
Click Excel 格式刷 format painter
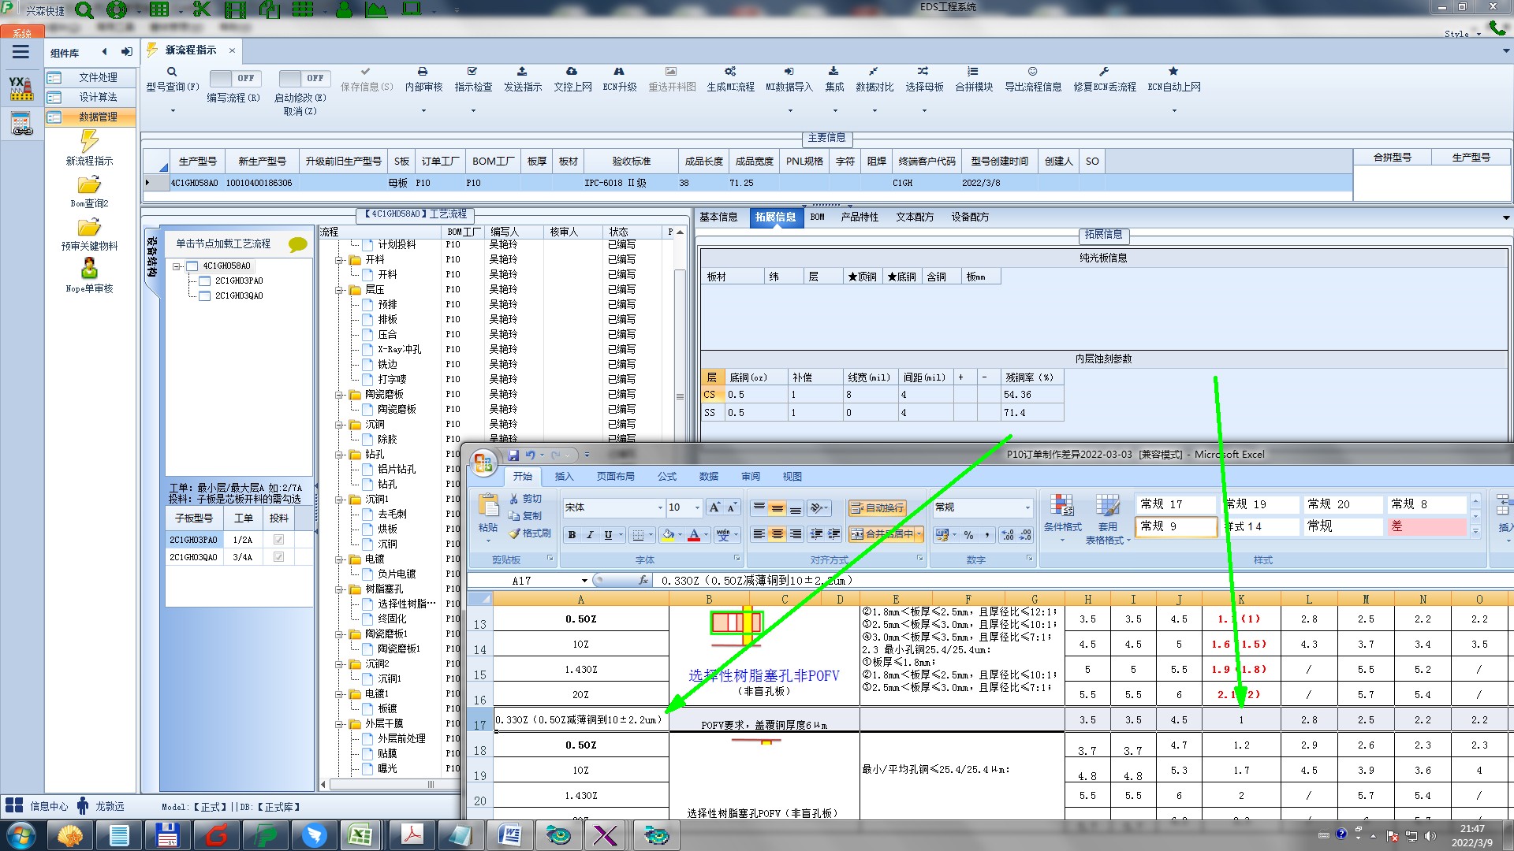530,533
